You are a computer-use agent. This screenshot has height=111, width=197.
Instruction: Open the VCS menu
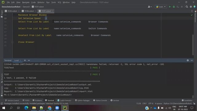pos(59,2)
